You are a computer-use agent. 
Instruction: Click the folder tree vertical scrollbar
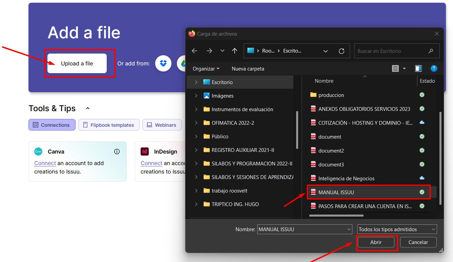tap(297, 130)
